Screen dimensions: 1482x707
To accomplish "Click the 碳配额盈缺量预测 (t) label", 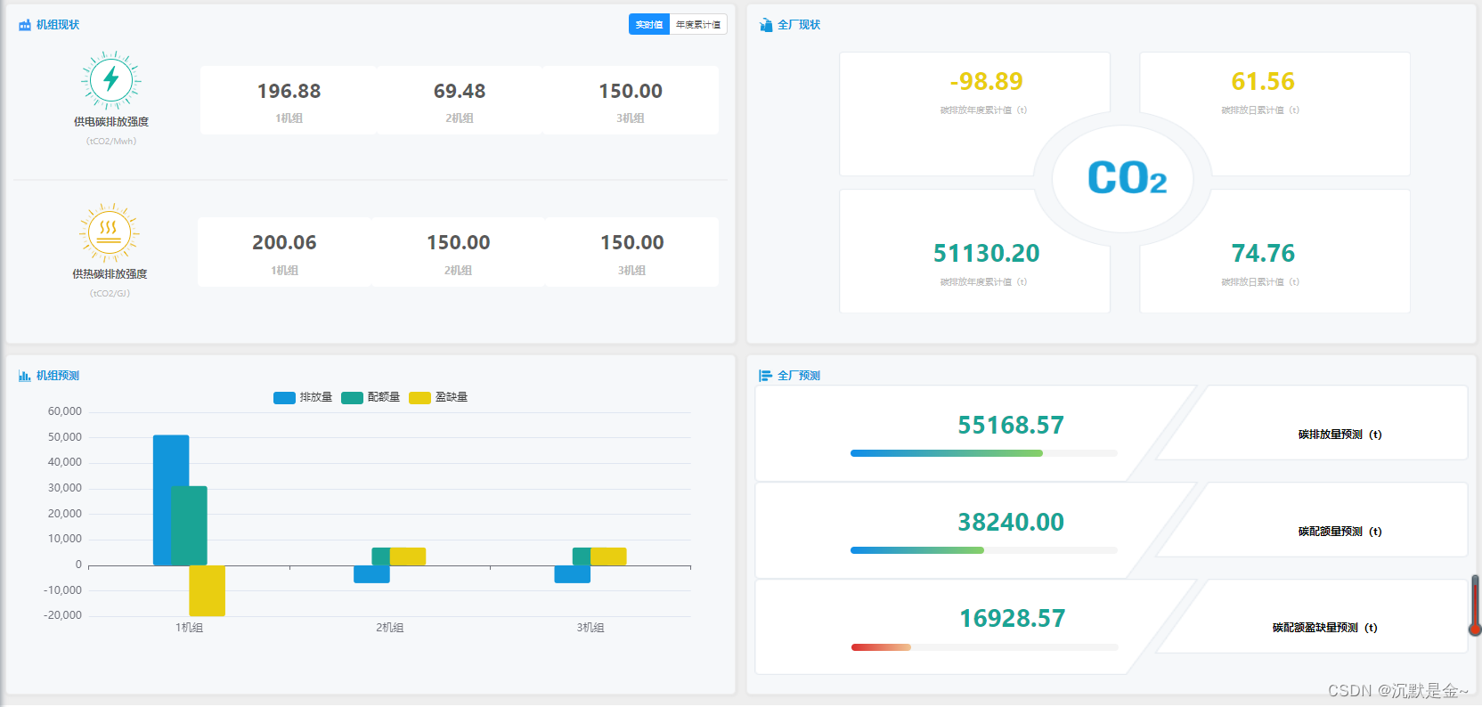I will coord(1324,628).
